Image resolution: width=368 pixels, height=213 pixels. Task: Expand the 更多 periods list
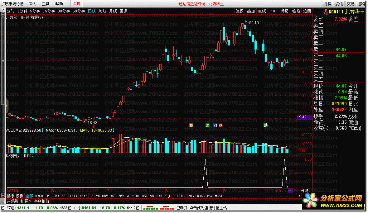(x=123, y=11)
